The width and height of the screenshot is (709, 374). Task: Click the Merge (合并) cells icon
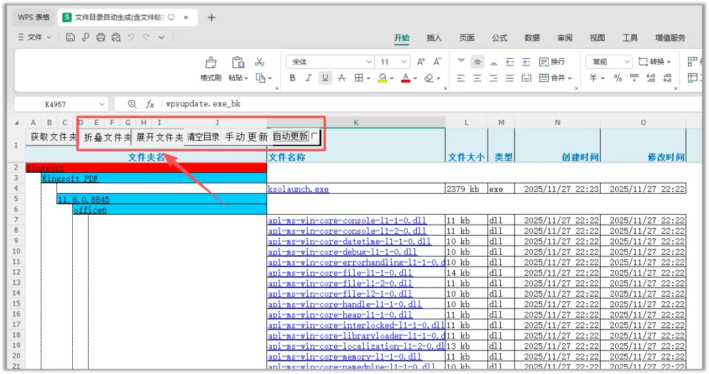coord(544,78)
